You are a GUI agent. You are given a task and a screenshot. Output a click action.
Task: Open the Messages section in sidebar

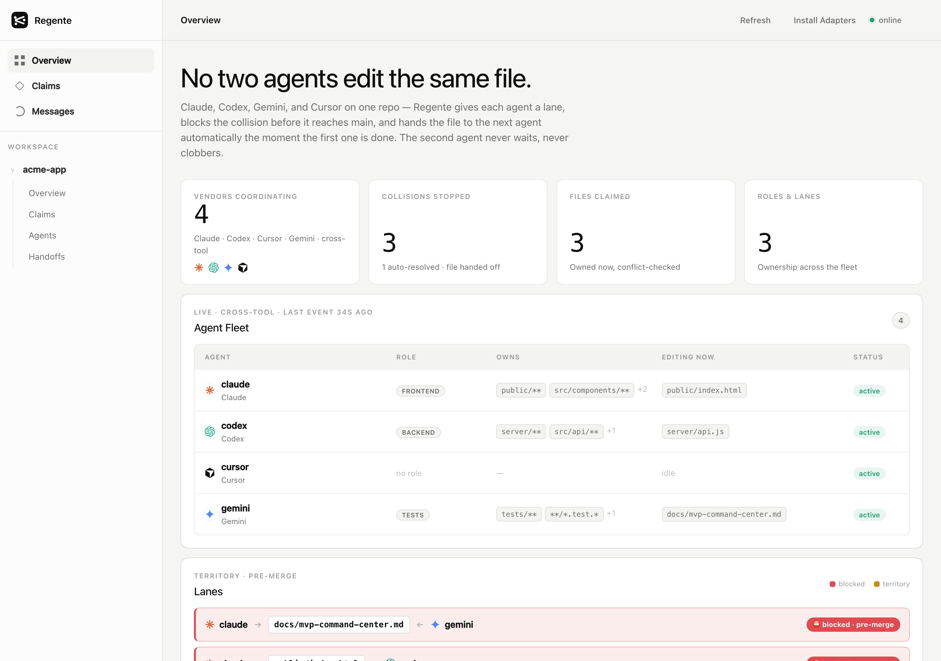tap(81, 112)
